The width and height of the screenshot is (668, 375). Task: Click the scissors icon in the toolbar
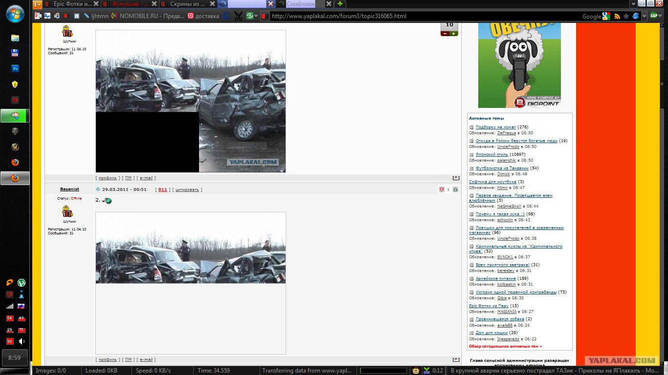pyautogui.click(x=238, y=16)
